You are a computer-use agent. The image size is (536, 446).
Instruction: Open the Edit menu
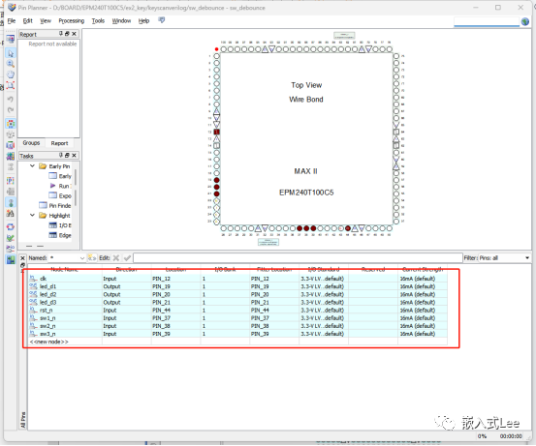[x=28, y=21]
